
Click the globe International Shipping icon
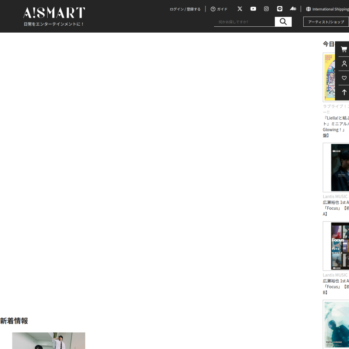308,9
